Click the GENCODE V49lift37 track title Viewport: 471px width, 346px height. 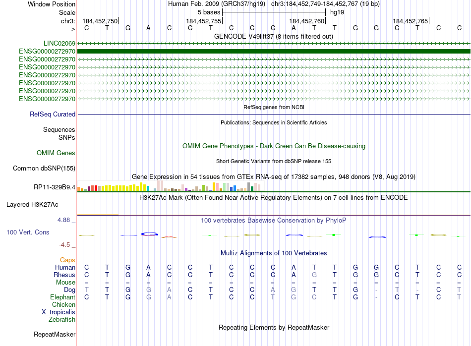coord(273,36)
